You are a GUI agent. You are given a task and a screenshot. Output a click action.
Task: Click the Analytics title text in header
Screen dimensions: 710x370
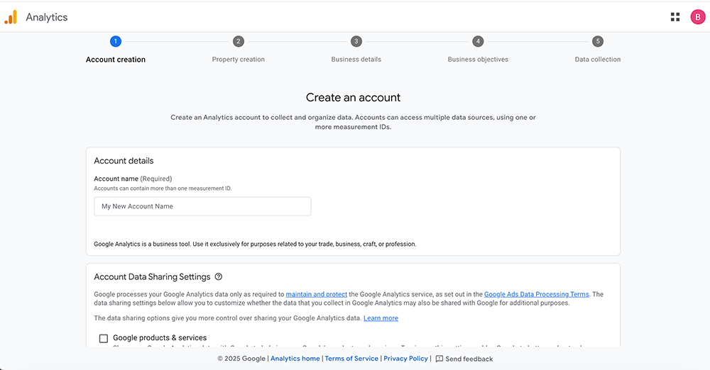point(47,17)
